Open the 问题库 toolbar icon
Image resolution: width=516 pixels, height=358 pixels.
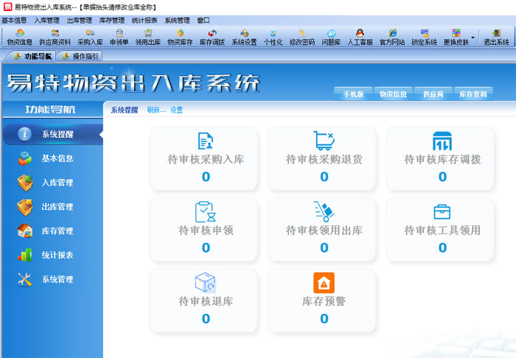pyautogui.click(x=331, y=37)
